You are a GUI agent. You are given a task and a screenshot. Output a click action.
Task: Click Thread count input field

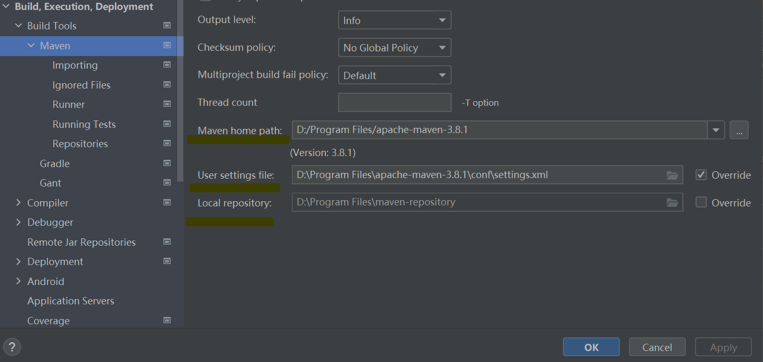coord(395,103)
